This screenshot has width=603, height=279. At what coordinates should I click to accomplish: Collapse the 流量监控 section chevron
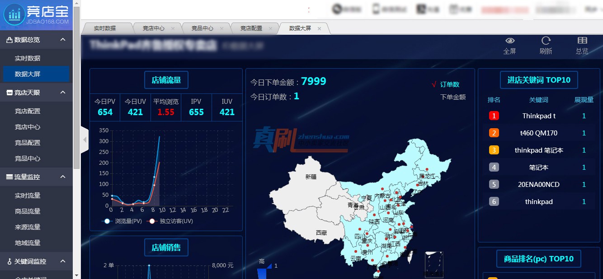pyautogui.click(x=63, y=177)
